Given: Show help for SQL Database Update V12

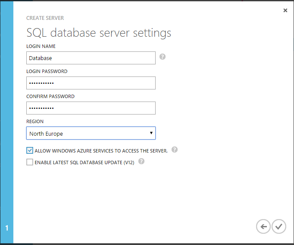Looking at the screenshot, I should (x=141, y=161).
